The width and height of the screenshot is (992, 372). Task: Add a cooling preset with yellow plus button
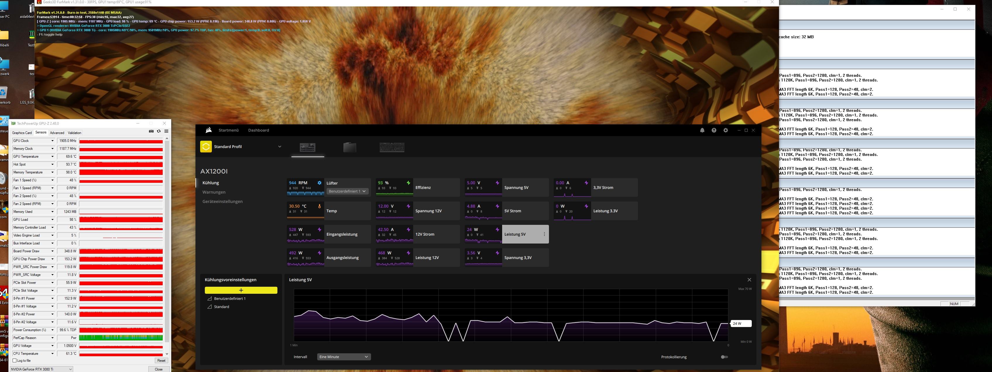[x=241, y=291]
